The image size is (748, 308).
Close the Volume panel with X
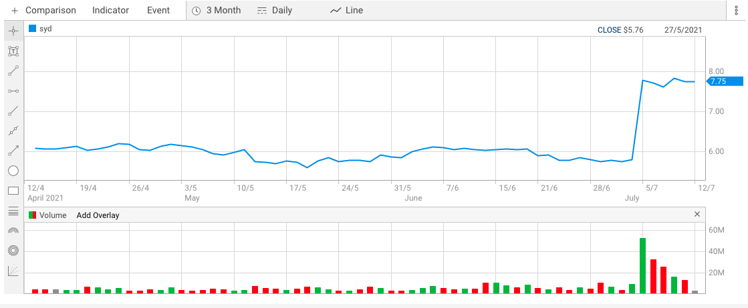pyautogui.click(x=697, y=215)
